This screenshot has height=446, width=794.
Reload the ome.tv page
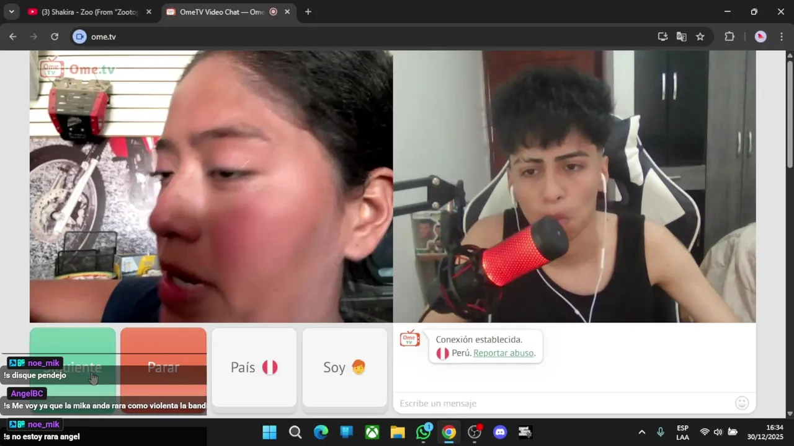coord(55,37)
